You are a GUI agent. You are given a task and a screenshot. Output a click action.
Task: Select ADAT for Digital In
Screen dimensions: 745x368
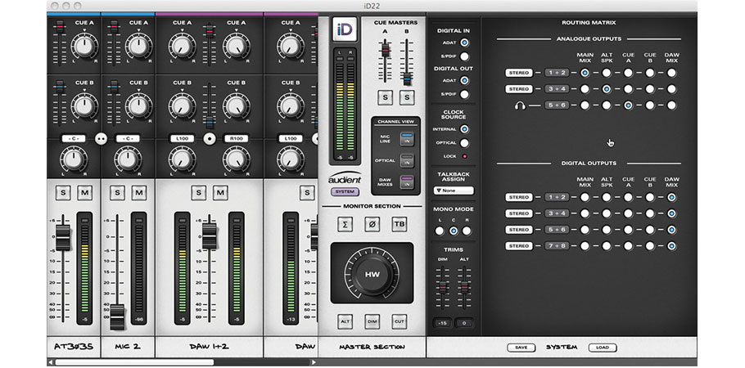pos(464,43)
